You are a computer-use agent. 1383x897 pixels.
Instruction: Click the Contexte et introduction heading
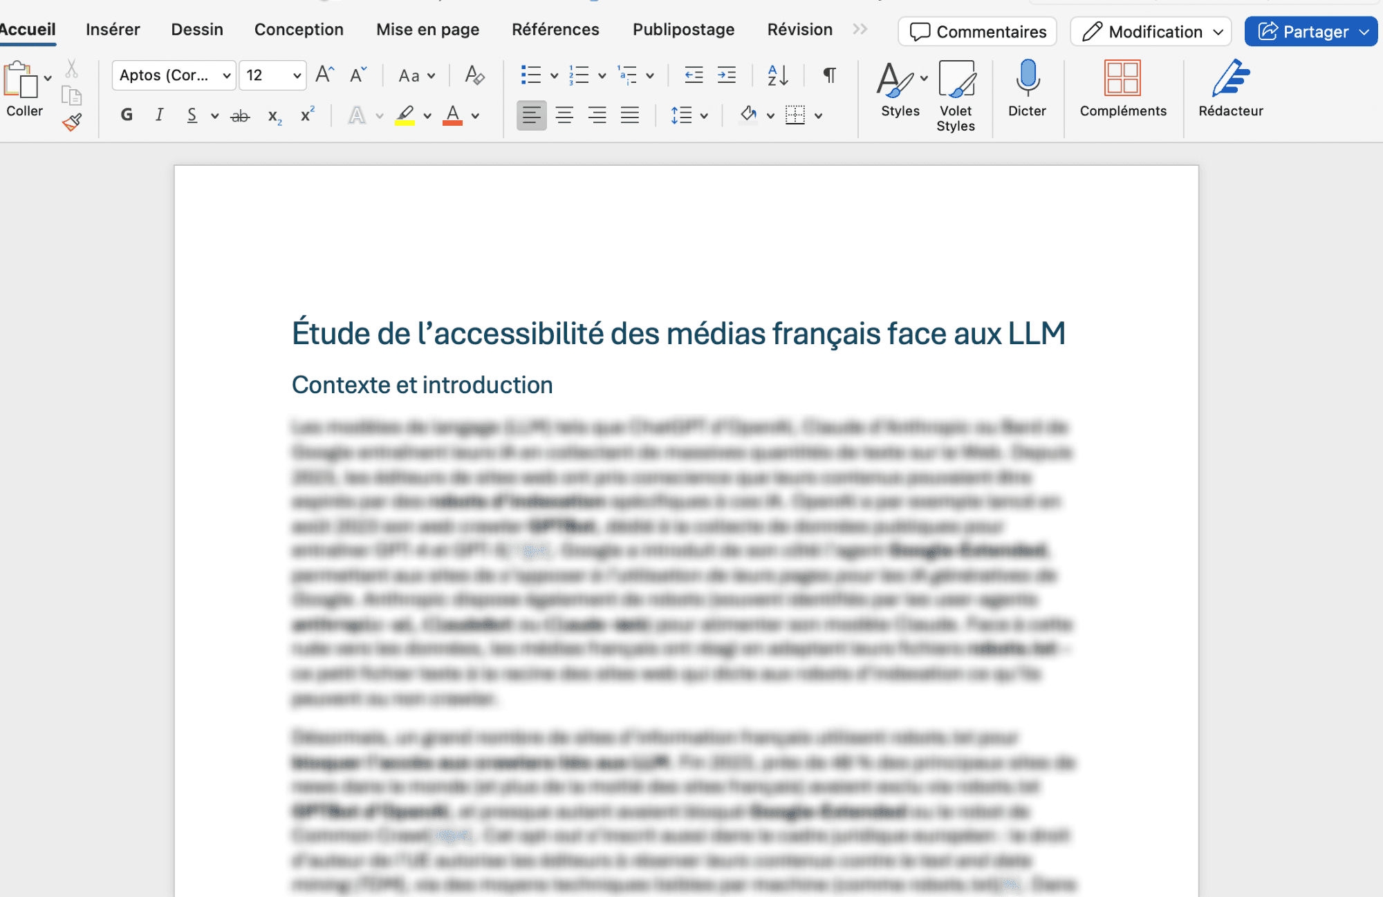pyautogui.click(x=422, y=385)
